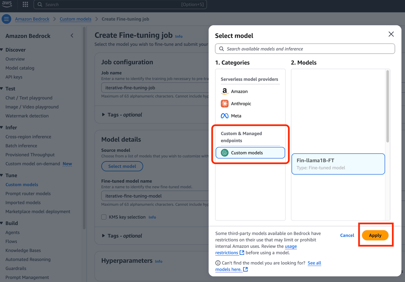Enable KMS key selection
This screenshot has width=405, height=282.
[x=104, y=217]
